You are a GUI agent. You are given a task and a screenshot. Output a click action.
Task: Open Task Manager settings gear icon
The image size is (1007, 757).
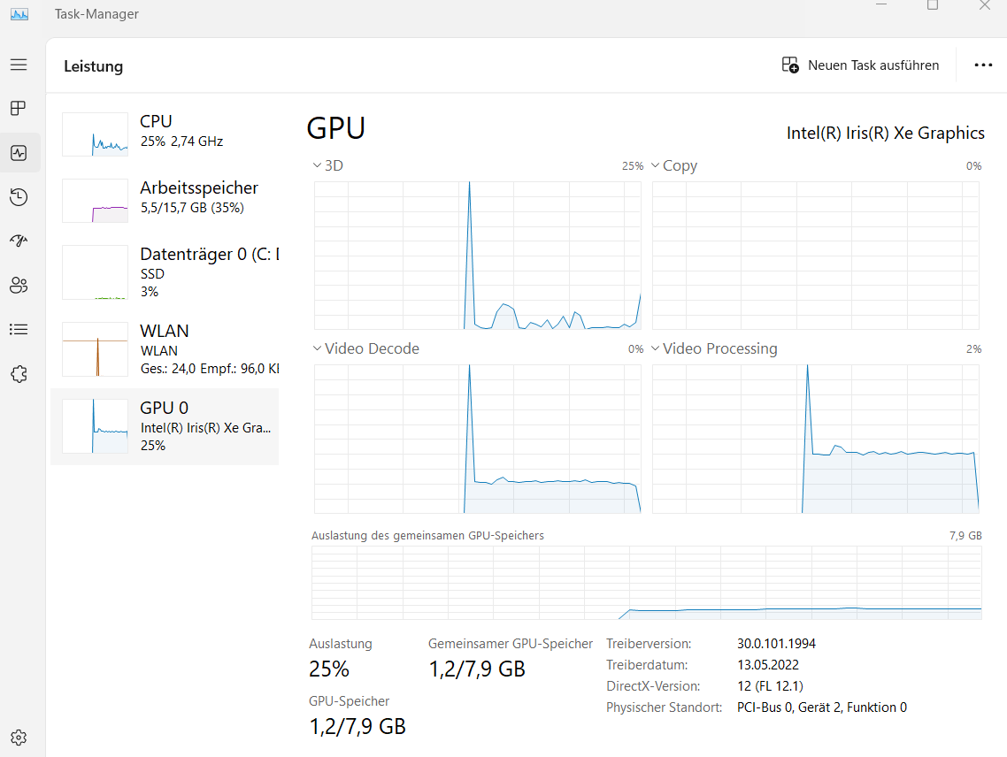pos(19,738)
